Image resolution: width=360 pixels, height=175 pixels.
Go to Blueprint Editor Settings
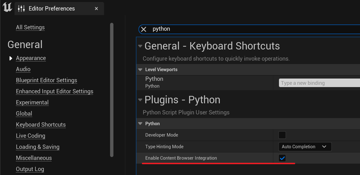tap(46, 80)
